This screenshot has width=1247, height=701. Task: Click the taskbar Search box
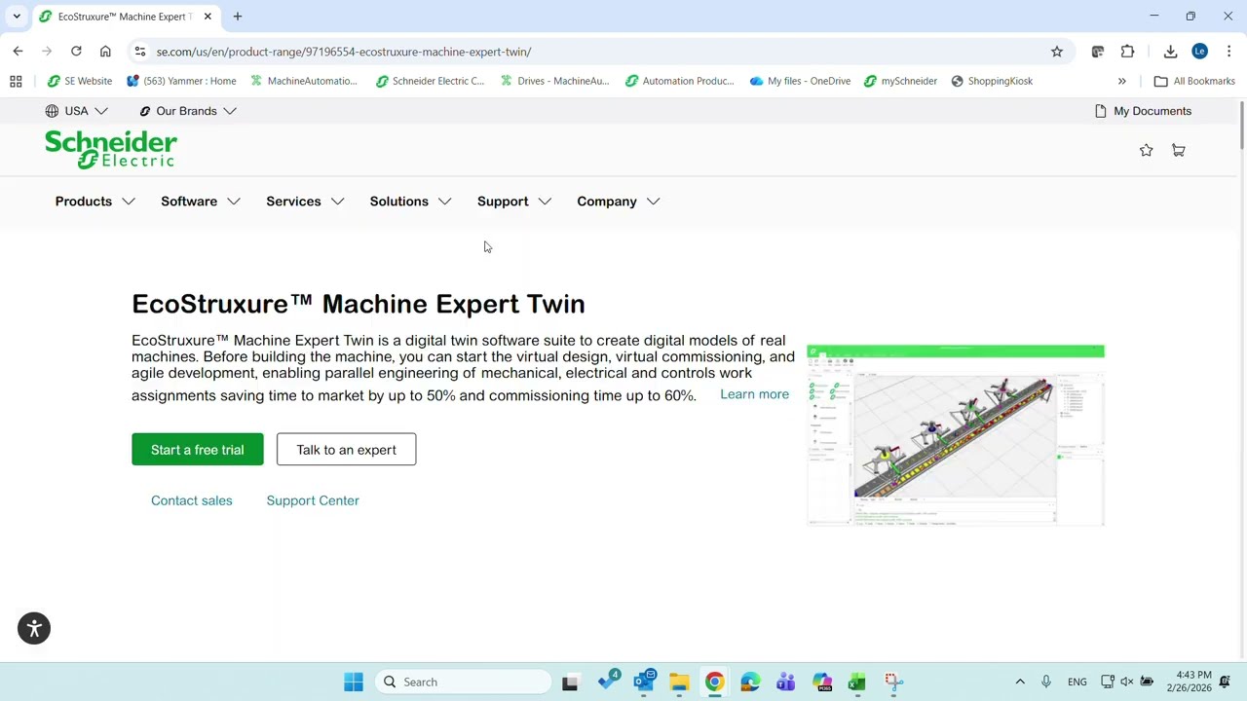pyautogui.click(x=463, y=682)
